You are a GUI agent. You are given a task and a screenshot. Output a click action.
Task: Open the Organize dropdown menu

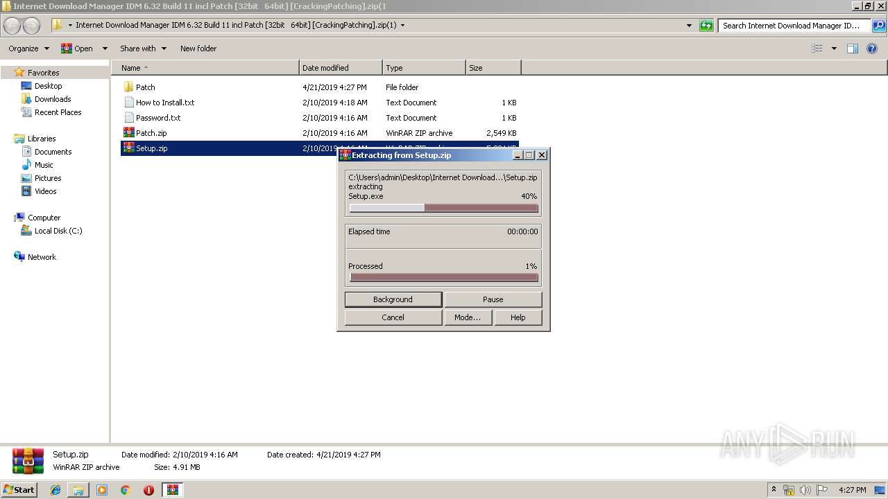(x=28, y=49)
